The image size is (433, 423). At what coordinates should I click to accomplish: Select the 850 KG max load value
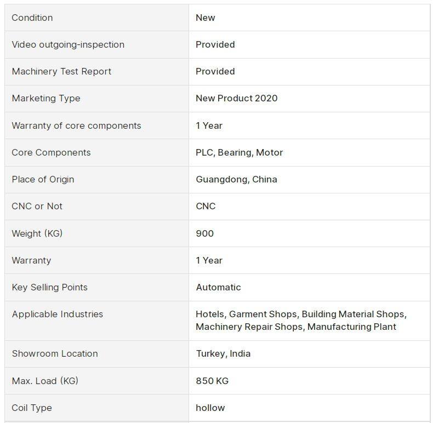point(212,380)
